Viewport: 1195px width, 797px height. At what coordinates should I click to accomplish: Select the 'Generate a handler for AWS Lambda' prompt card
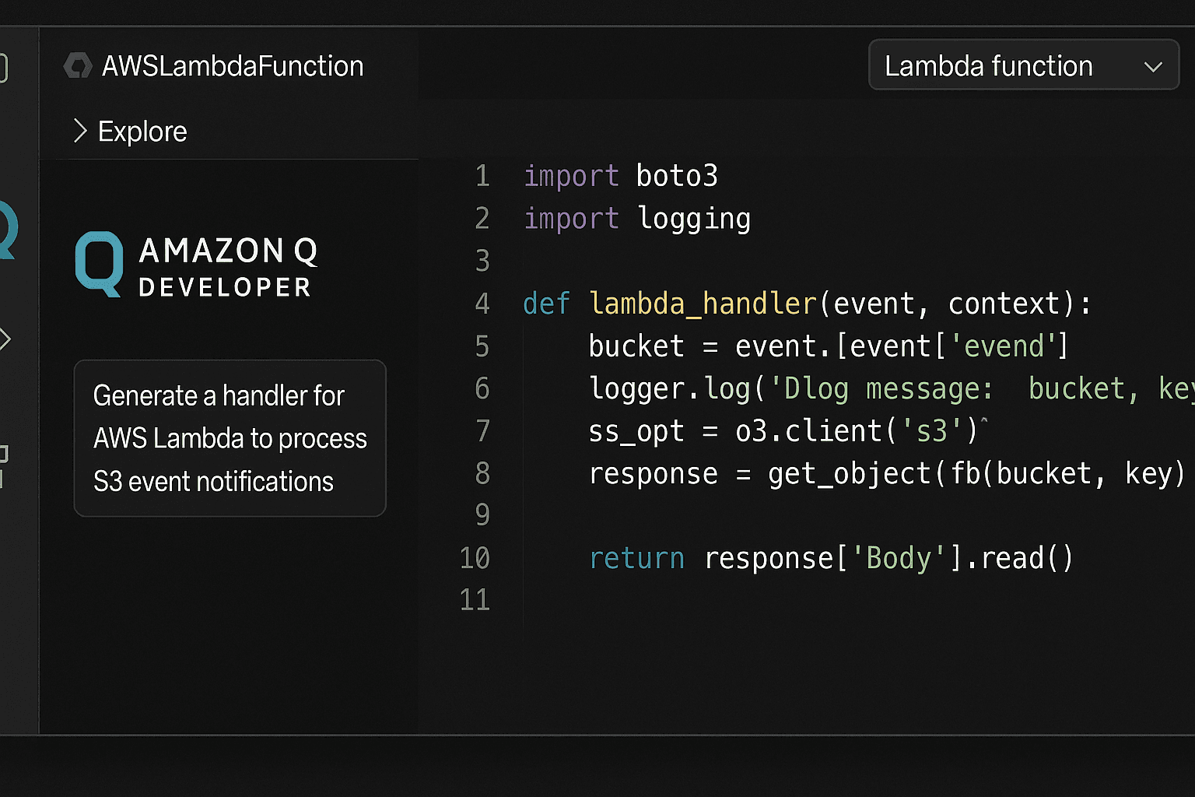click(x=230, y=438)
